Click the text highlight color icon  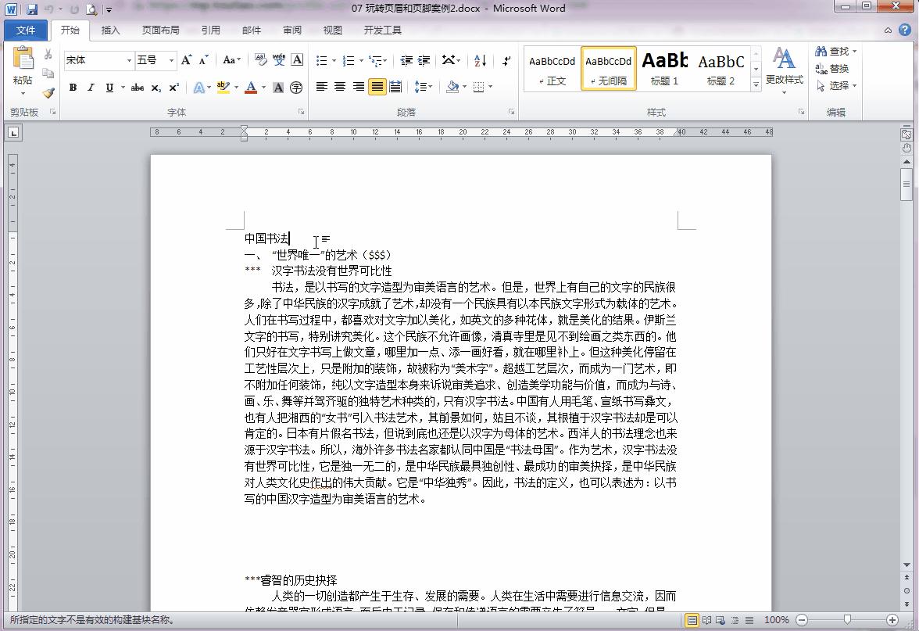pos(224,87)
